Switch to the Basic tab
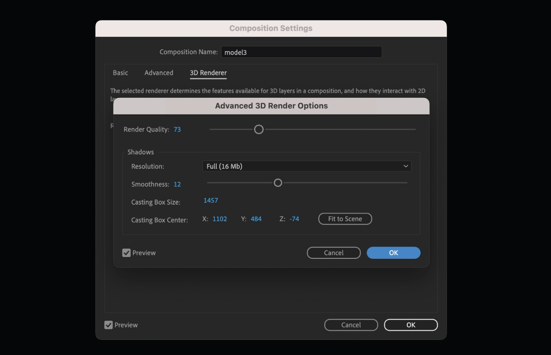 click(x=120, y=72)
